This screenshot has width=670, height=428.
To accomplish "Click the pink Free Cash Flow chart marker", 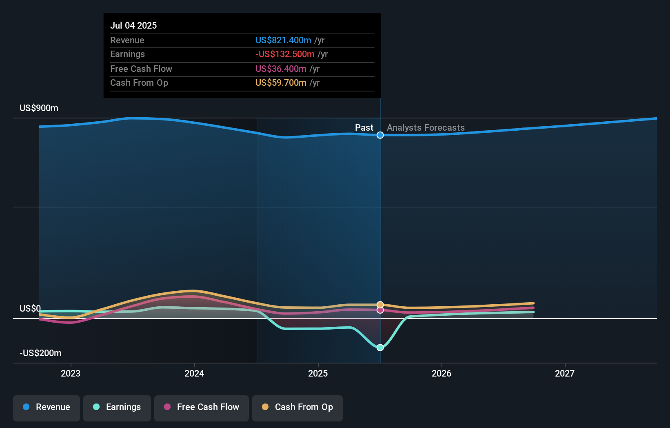I will pos(380,310).
